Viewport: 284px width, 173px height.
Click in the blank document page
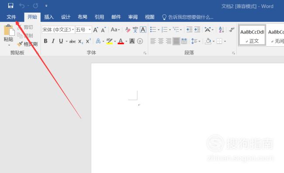tap(187, 118)
